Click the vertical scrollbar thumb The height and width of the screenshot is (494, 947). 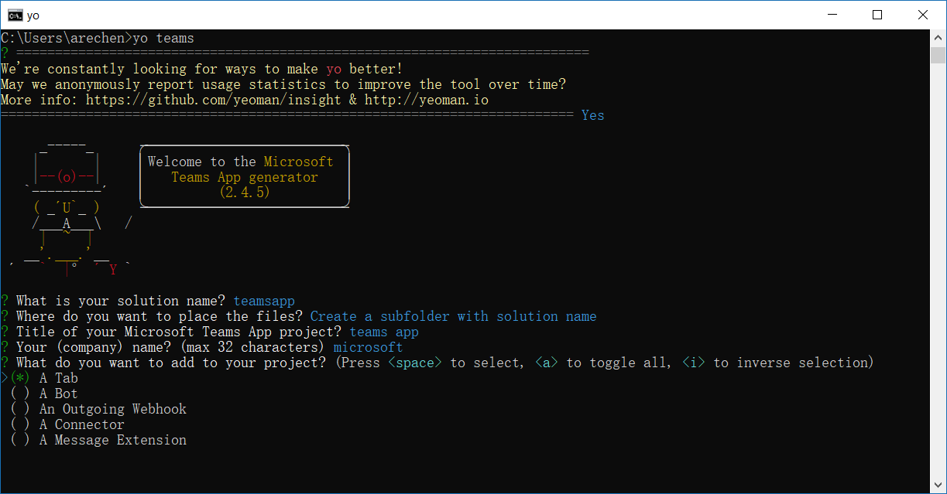click(x=938, y=55)
